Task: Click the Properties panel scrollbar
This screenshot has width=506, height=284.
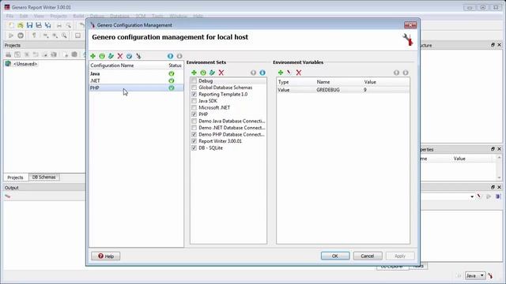Action: [499, 167]
